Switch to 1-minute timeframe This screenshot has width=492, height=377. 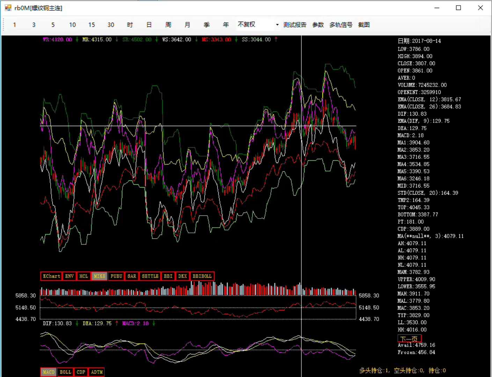pyautogui.click(x=14, y=25)
